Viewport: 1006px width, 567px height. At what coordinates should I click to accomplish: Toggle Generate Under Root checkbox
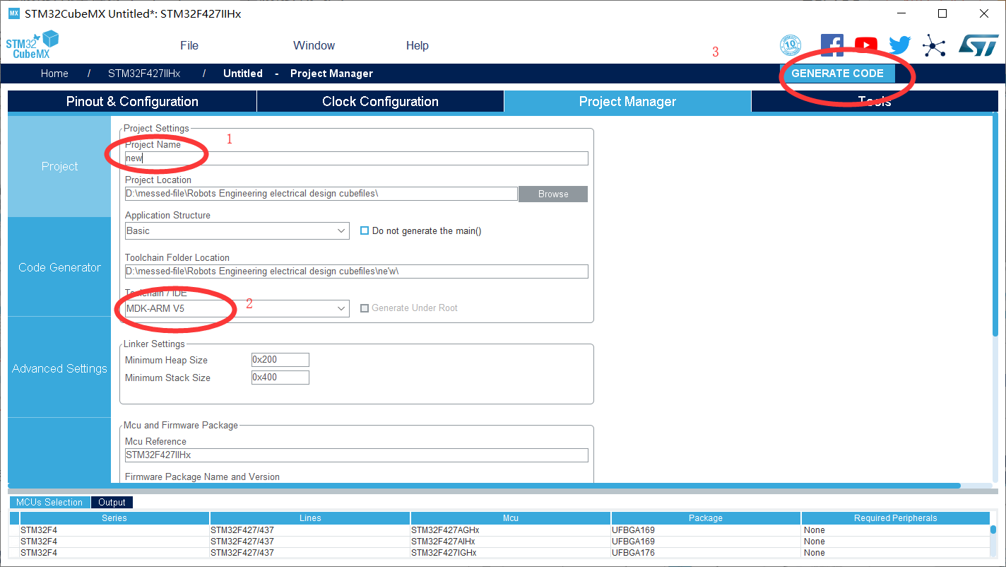click(x=365, y=308)
